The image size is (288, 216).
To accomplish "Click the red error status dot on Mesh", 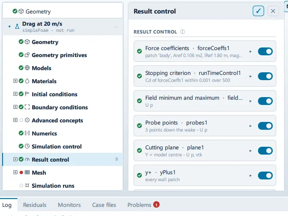I will coord(21,172).
